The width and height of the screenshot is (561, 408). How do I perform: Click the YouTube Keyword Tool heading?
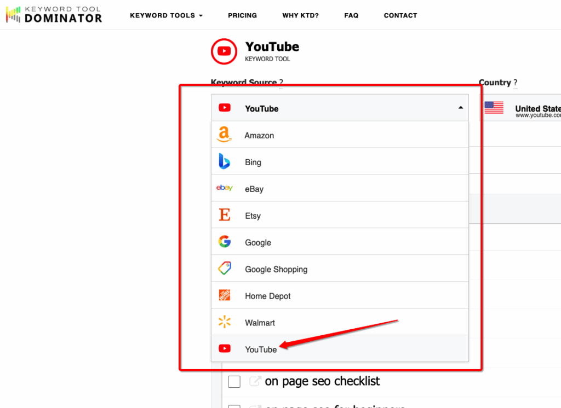point(272,51)
